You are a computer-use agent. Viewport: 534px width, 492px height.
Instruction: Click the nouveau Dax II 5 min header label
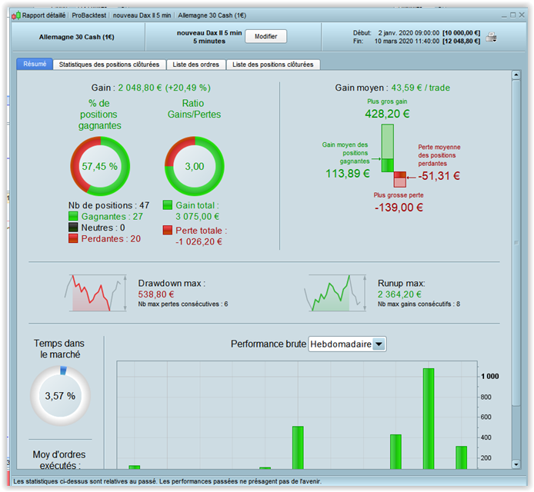pos(209,32)
